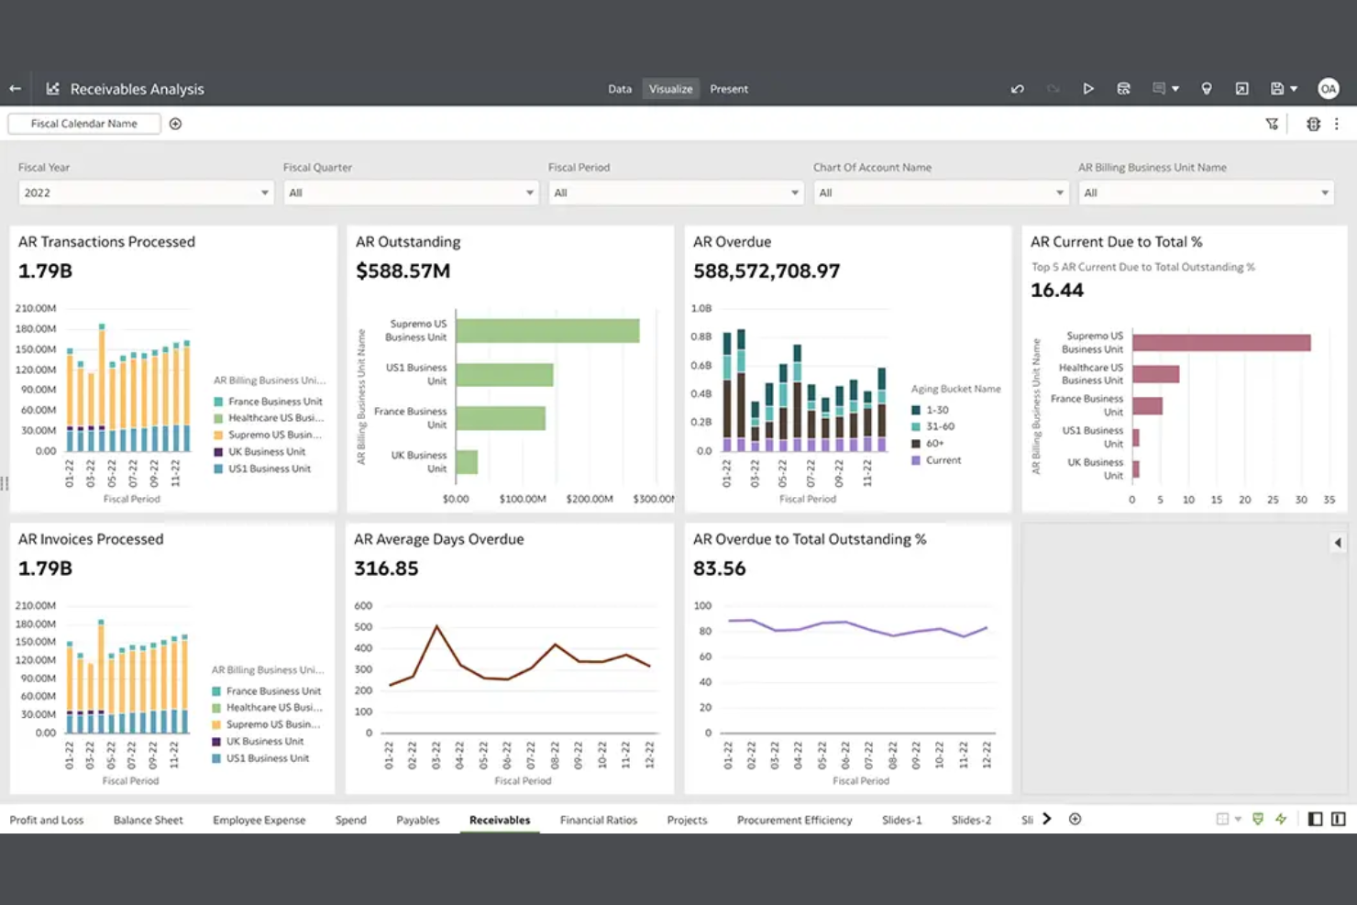Click the green shield brushing icon
Screen dimensions: 1357x905
1258,819
